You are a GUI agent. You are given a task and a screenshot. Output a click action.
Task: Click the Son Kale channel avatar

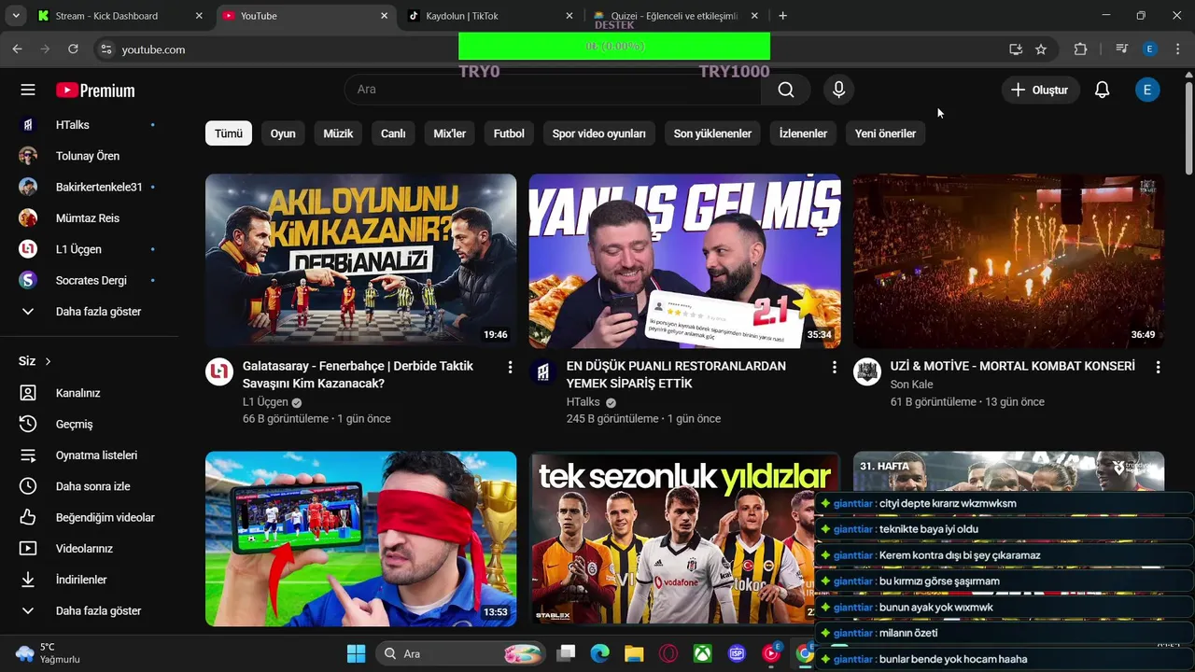point(867,371)
